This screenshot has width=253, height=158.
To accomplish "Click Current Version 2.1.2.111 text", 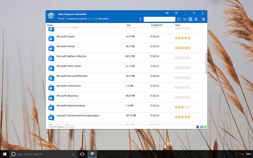I will pyautogui.click(x=61, y=127).
